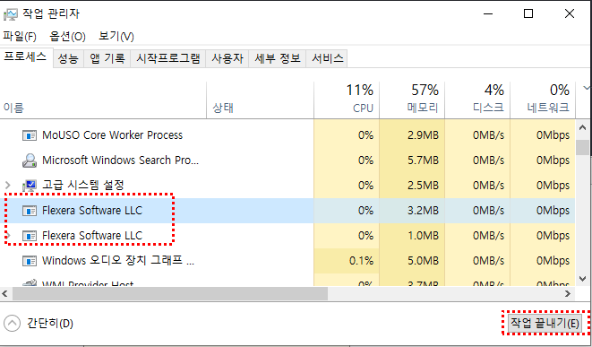Minimize the Task Manager window

488,14
